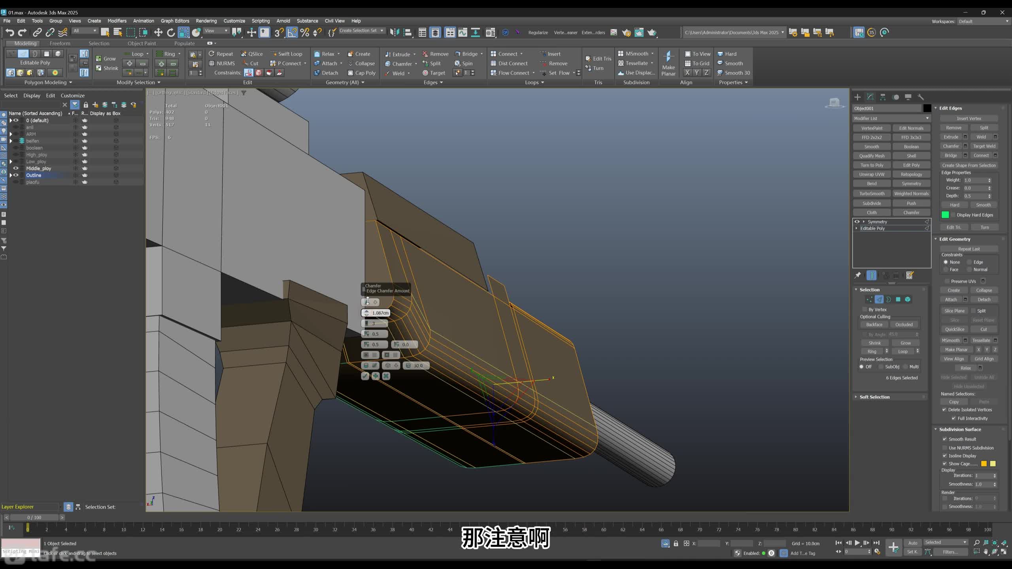Uncheck Delete Isolated Vertices
Viewport: 1012px width, 569px height.
coord(944,410)
